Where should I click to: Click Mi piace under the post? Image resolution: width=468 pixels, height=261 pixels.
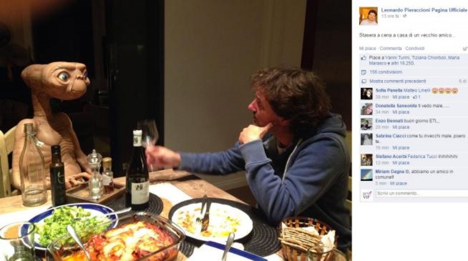point(367,48)
